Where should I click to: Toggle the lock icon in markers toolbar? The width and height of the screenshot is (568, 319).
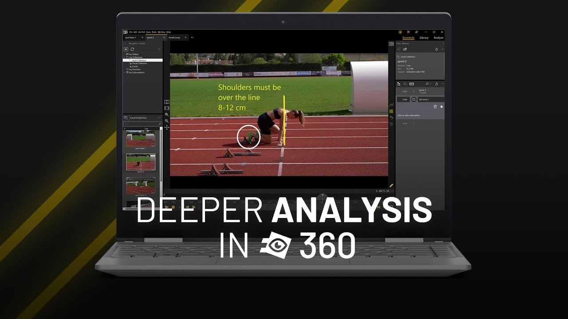(437, 84)
